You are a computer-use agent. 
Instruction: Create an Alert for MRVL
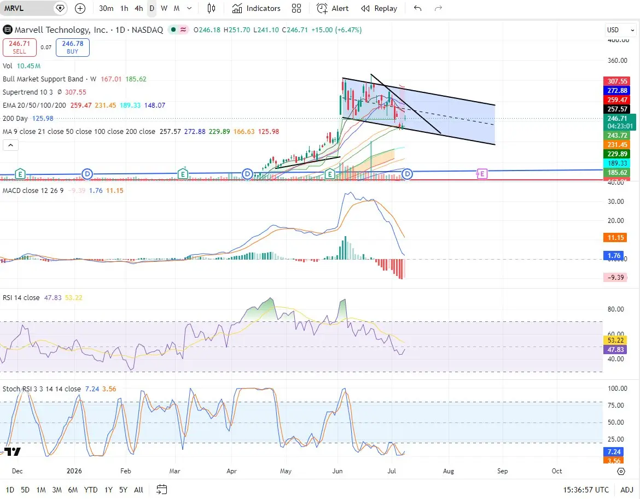[x=333, y=8]
